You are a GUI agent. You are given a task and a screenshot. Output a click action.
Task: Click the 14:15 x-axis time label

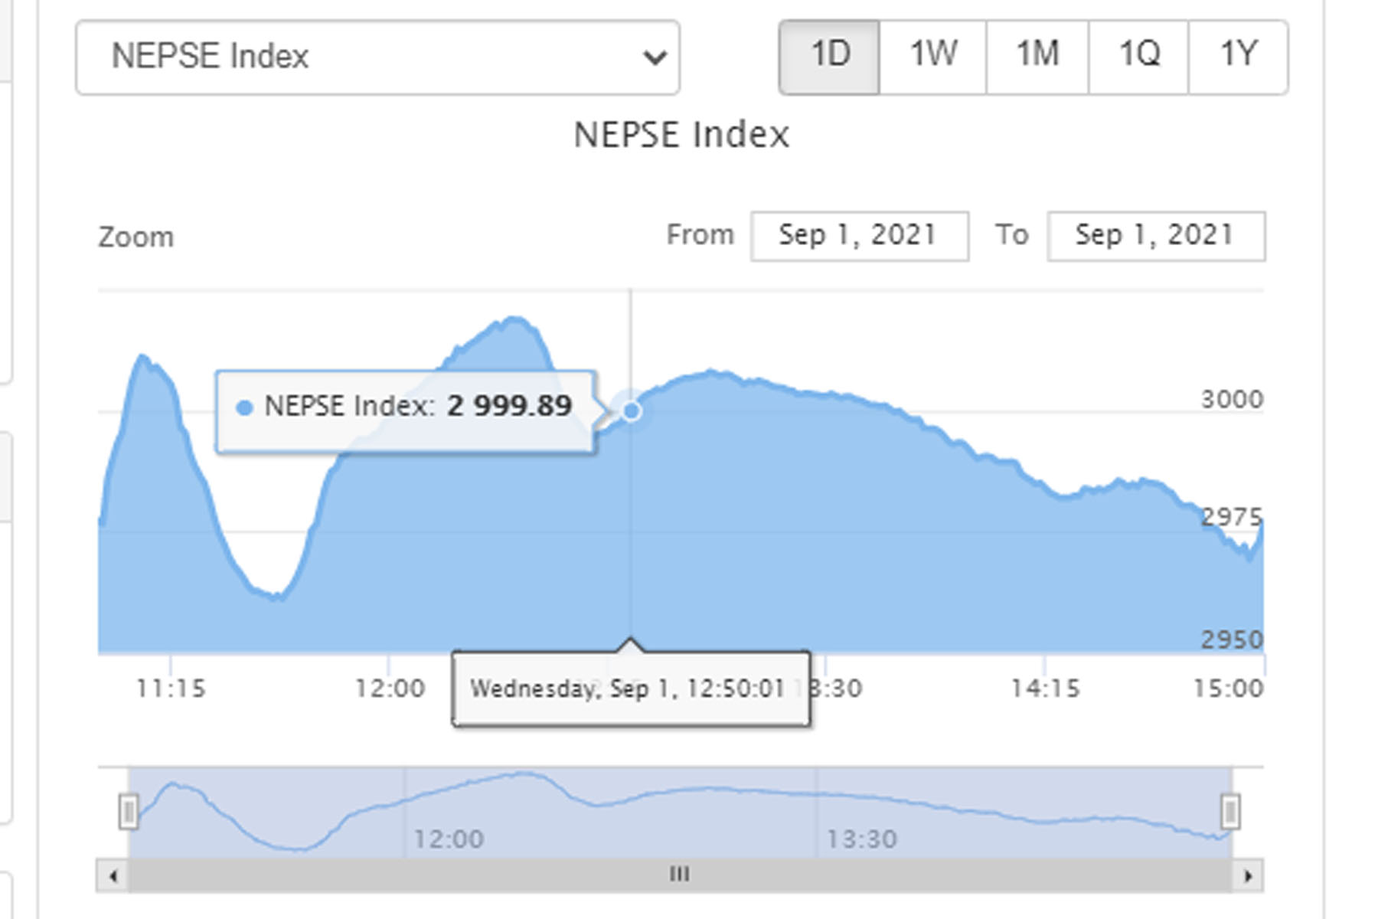point(1045,688)
